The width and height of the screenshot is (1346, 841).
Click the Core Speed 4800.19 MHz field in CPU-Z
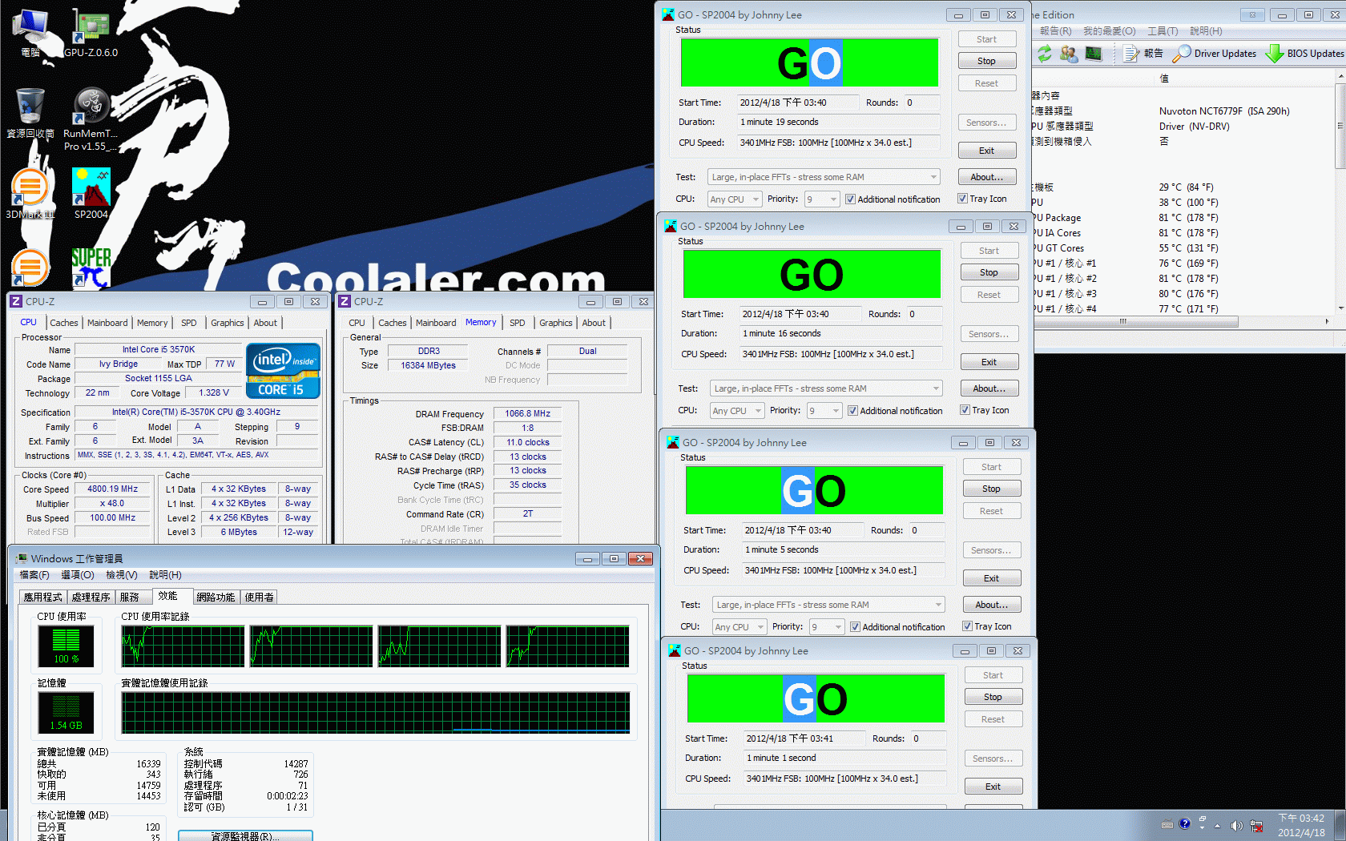click(112, 489)
